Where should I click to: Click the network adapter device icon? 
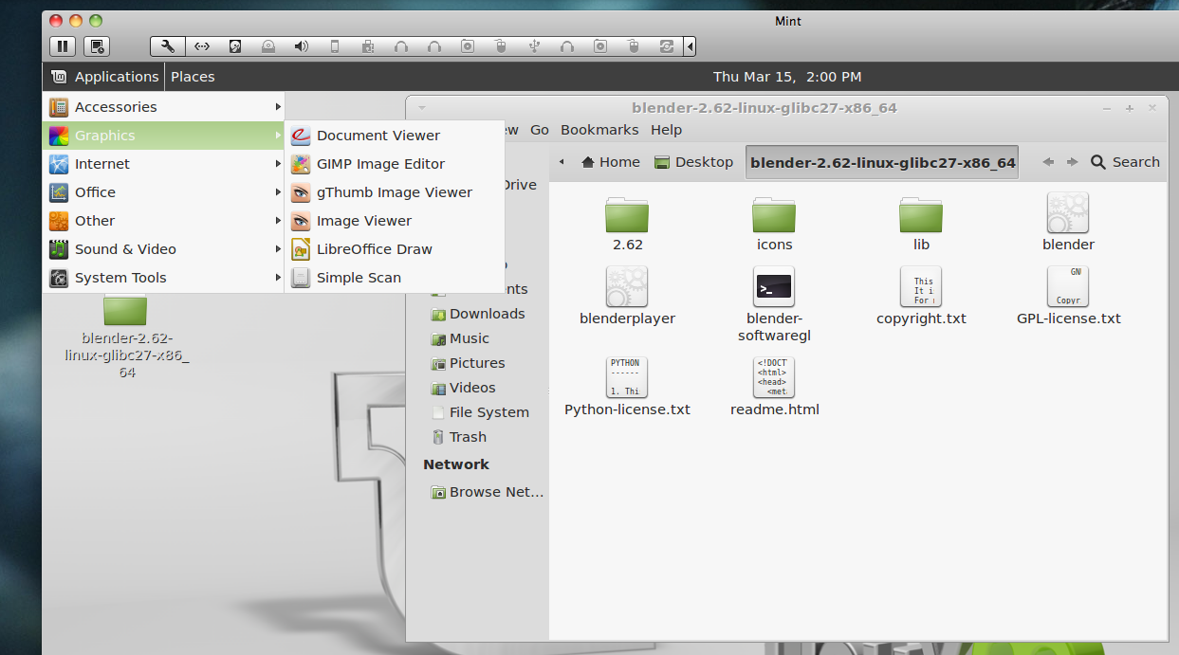pos(202,45)
